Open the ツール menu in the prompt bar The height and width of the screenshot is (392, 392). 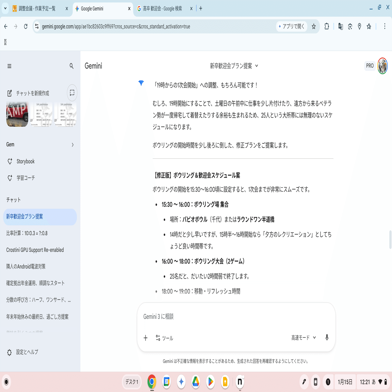[x=166, y=338]
